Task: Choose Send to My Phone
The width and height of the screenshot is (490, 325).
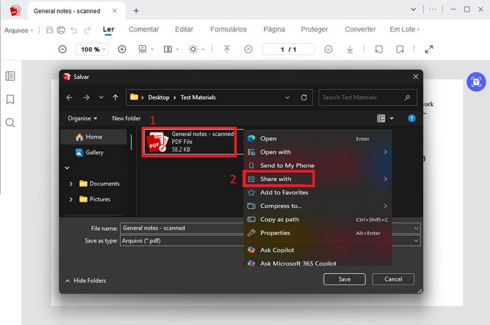Action: [x=317, y=165]
